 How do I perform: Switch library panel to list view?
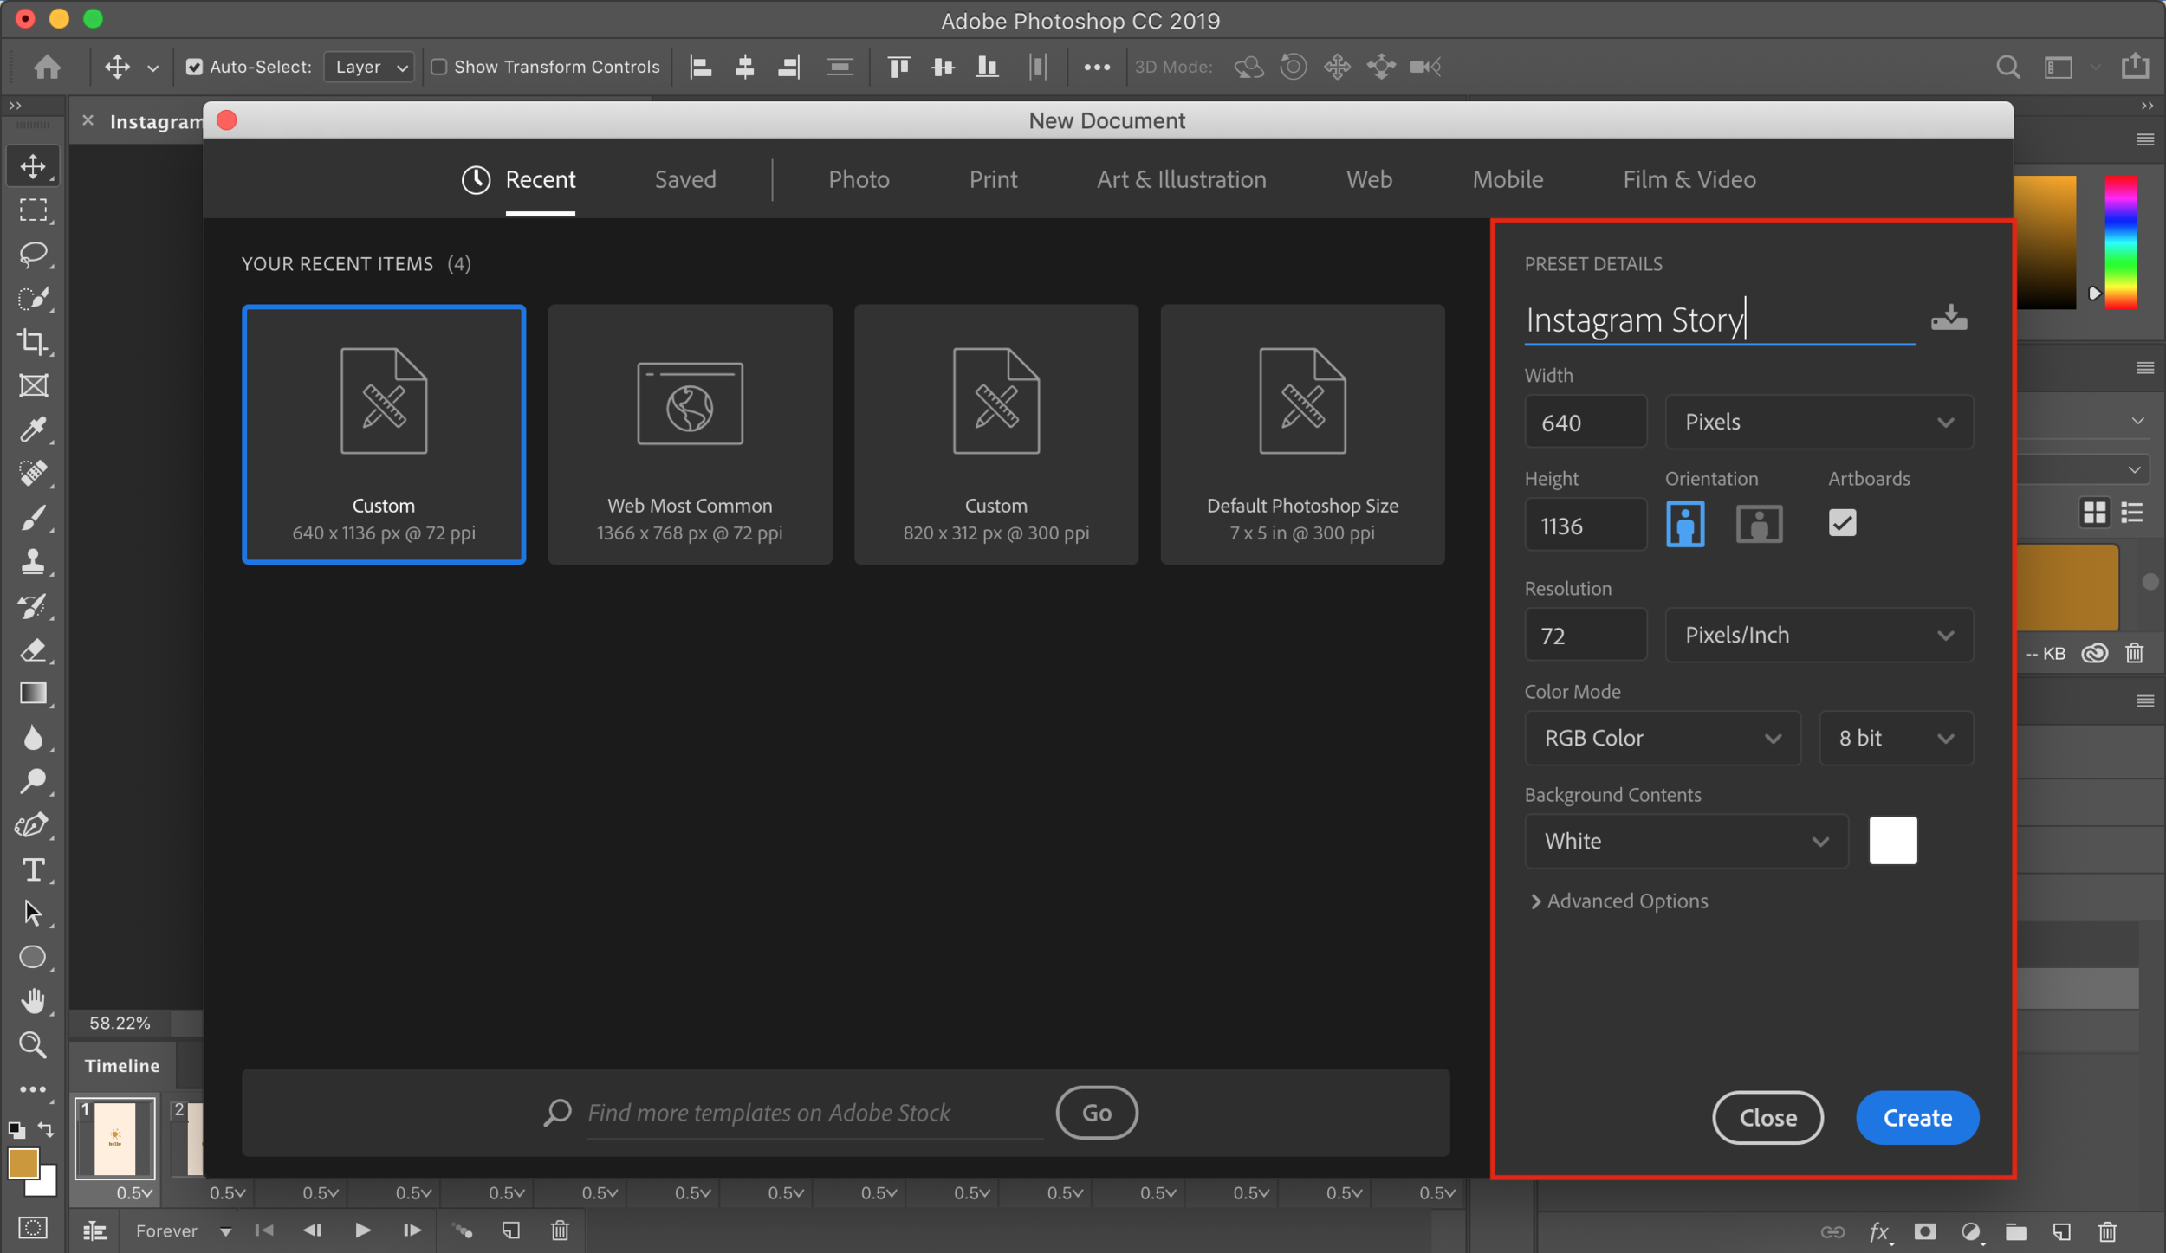(x=2132, y=513)
